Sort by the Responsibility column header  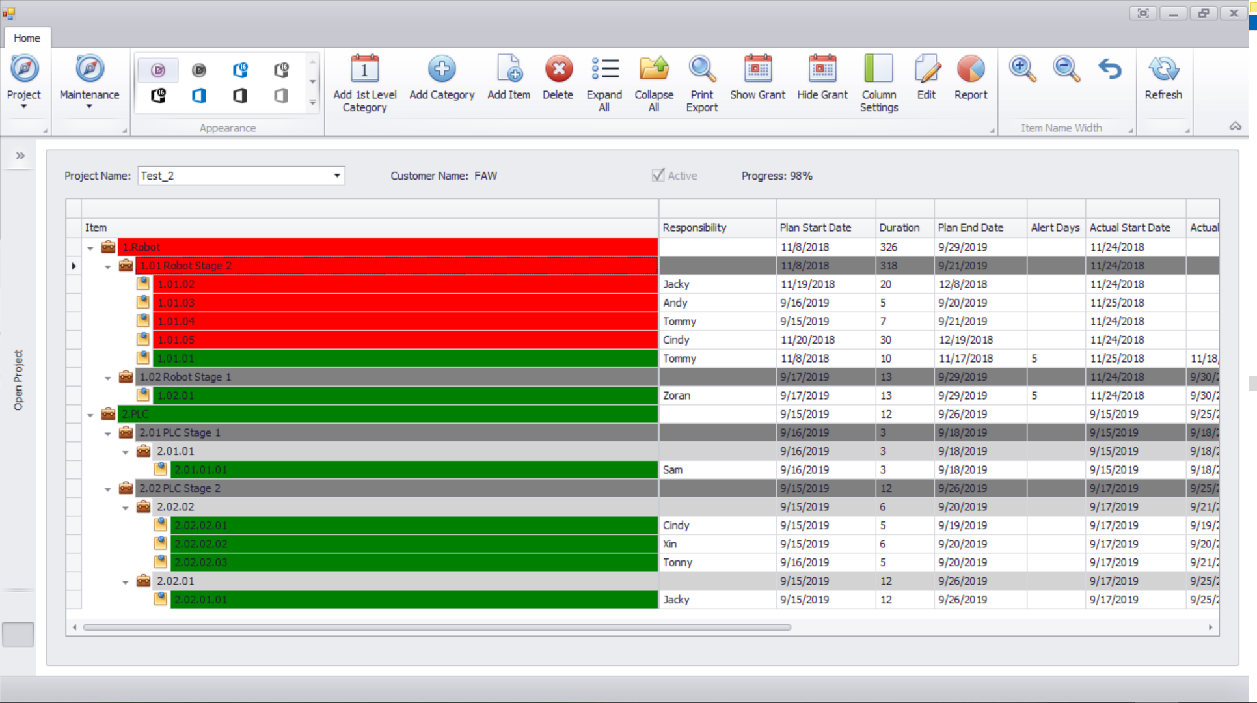coord(717,227)
